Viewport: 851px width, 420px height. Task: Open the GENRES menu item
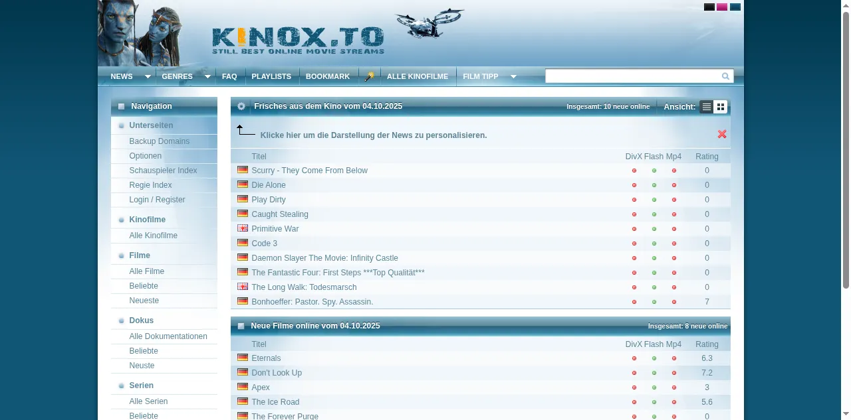[x=178, y=76]
